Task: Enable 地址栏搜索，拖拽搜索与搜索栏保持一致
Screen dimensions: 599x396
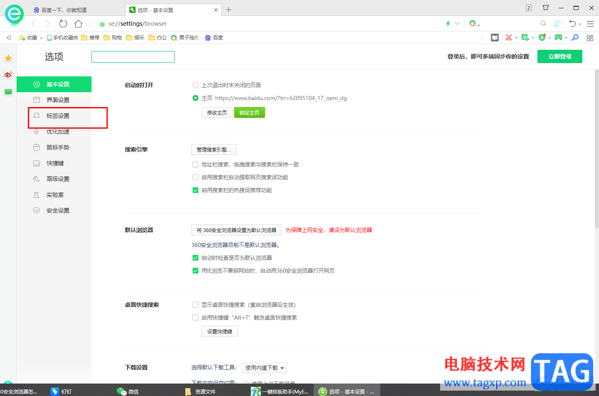Action: [x=196, y=164]
